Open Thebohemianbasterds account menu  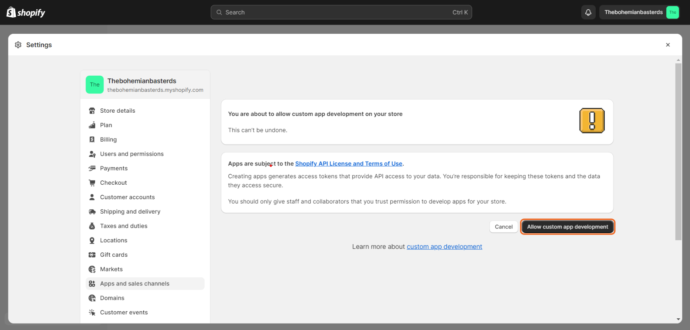tap(639, 12)
